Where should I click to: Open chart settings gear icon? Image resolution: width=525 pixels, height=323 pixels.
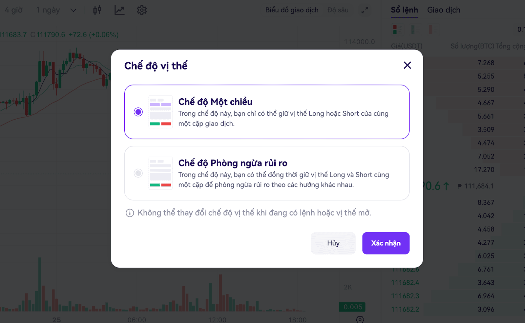pyautogui.click(x=142, y=10)
